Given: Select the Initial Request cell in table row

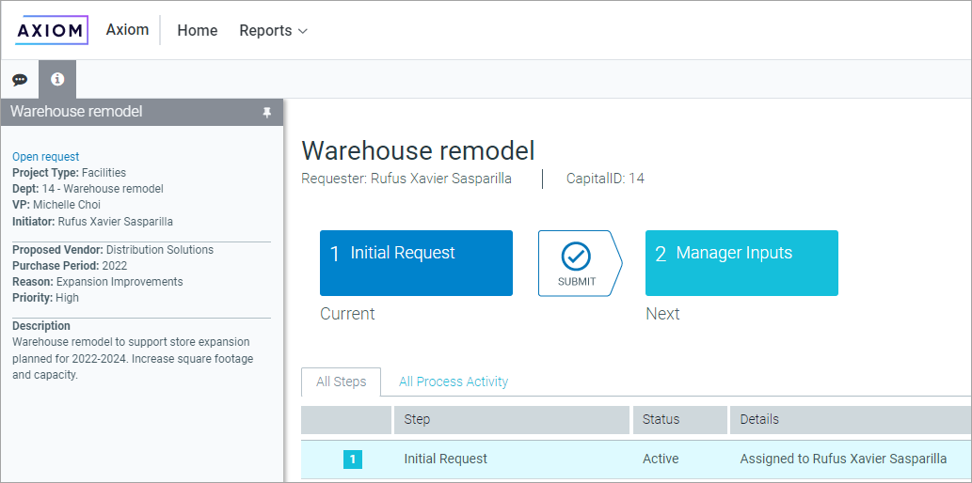Looking at the screenshot, I should coord(446,460).
